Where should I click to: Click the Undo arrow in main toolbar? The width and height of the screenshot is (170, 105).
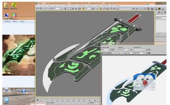(x=38, y=9)
